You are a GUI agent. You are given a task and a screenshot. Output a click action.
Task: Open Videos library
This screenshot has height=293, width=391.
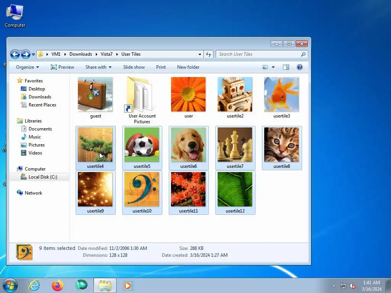pyautogui.click(x=35, y=153)
